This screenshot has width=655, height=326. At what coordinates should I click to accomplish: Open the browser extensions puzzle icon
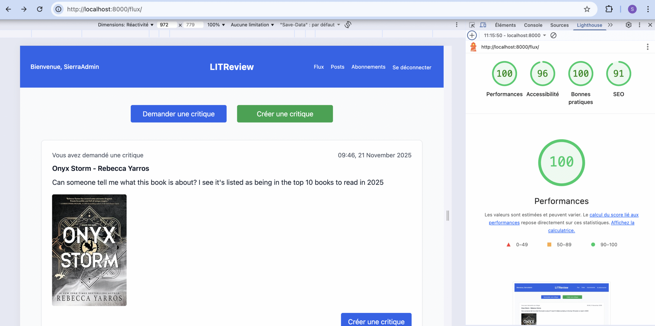coord(609,9)
